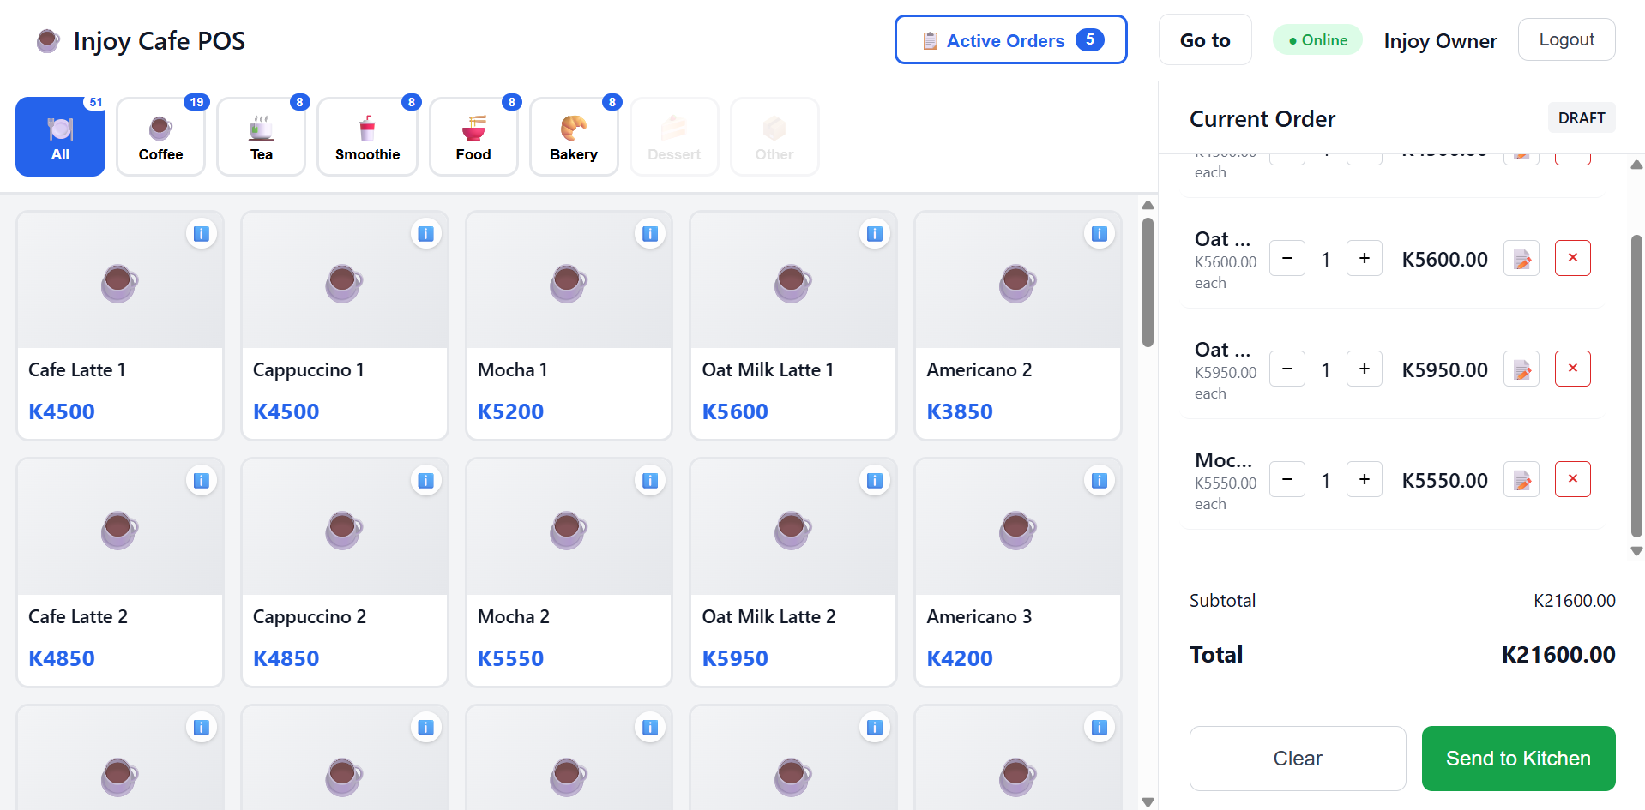View info for Americano 2
Viewport: 1645px width, 810px height.
[x=1100, y=233]
